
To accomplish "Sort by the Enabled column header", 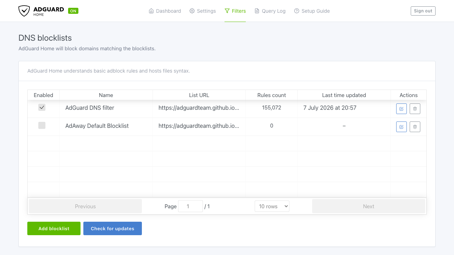I will [43, 95].
